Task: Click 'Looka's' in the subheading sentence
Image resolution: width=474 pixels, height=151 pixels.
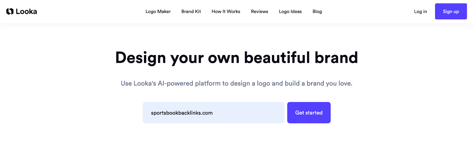Action: (x=145, y=83)
